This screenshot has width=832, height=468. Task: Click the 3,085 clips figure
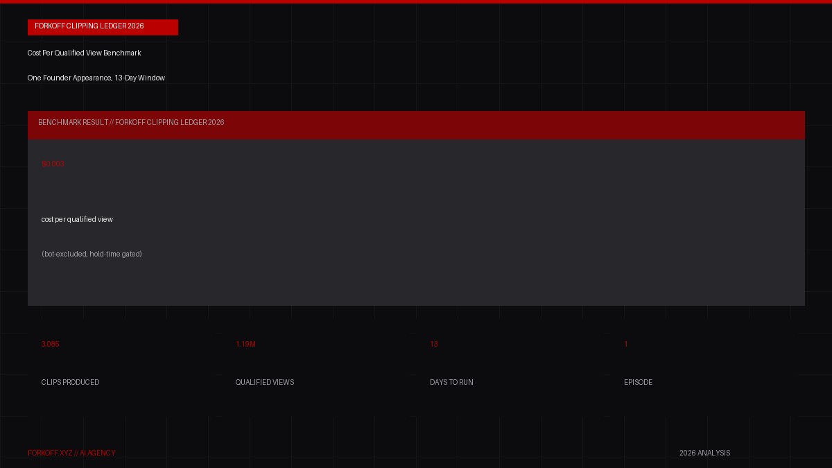(x=51, y=344)
